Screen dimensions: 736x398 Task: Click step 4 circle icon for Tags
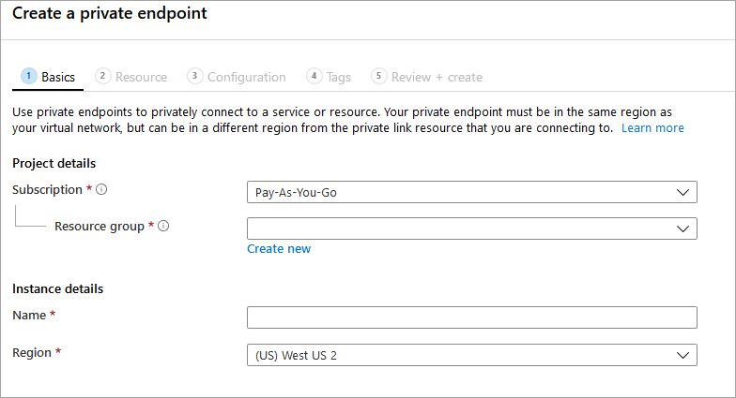(314, 76)
